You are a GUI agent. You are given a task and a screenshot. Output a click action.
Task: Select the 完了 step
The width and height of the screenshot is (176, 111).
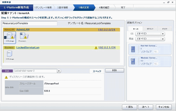click(x=123, y=8)
